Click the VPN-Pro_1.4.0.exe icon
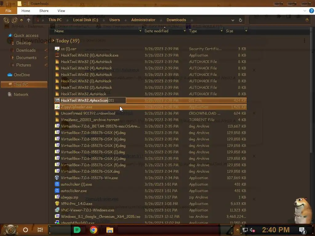Viewport: 315px width, 236px height. (57, 203)
